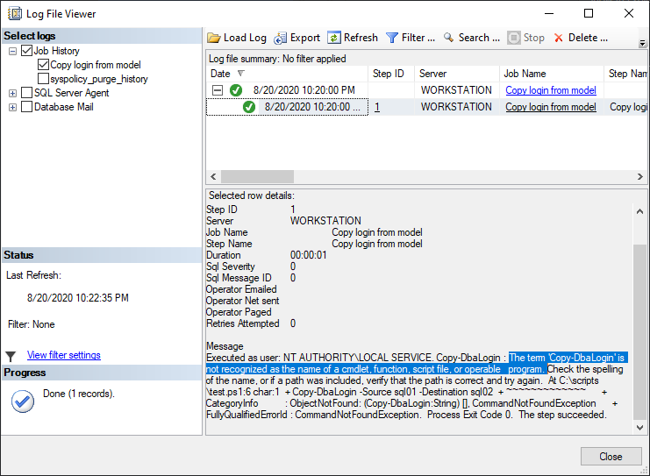Viewport: 650px width, 476px height.
Task: Click the Duration value 00:00:01
Action: click(x=309, y=255)
